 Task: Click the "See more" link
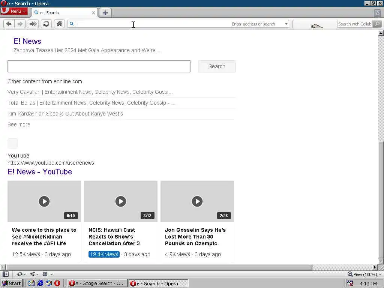coord(19,124)
